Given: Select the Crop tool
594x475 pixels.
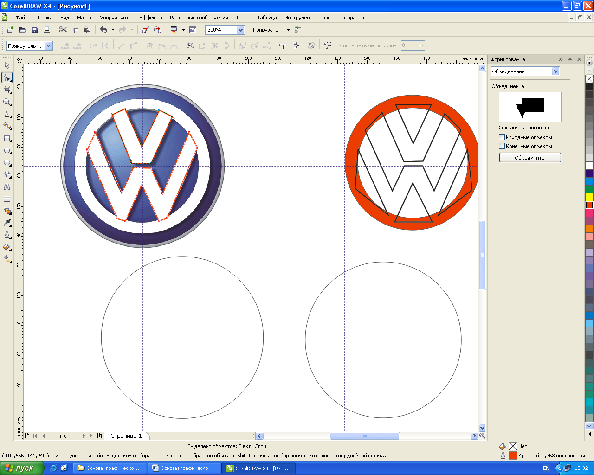Looking at the screenshot, I should click(x=7, y=90).
